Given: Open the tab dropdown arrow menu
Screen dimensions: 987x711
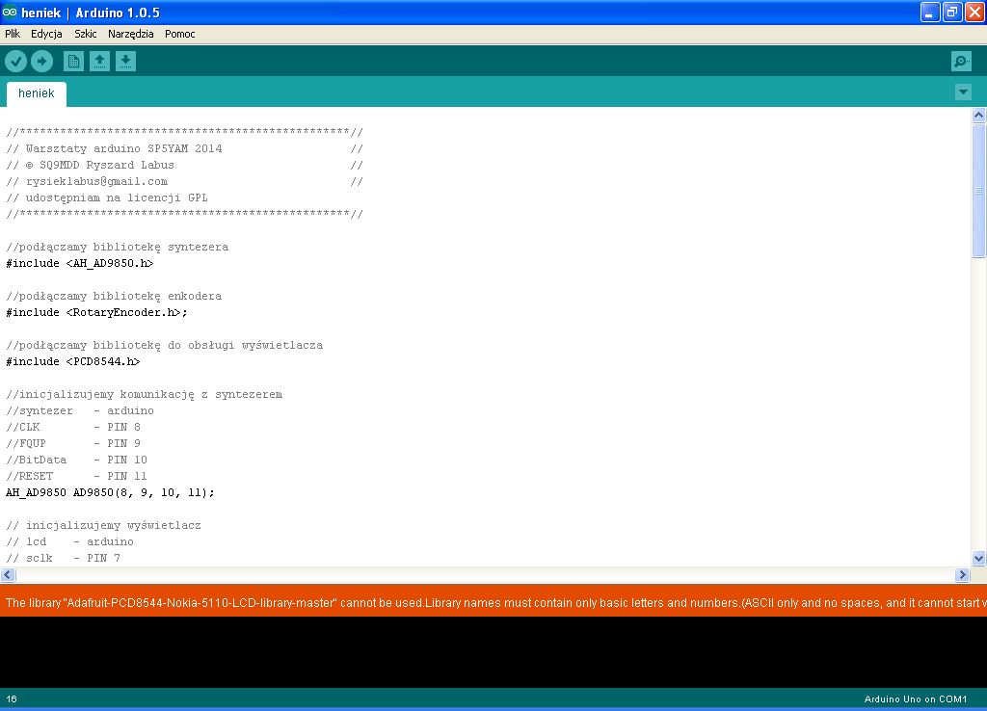Looking at the screenshot, I should point(963,92).
